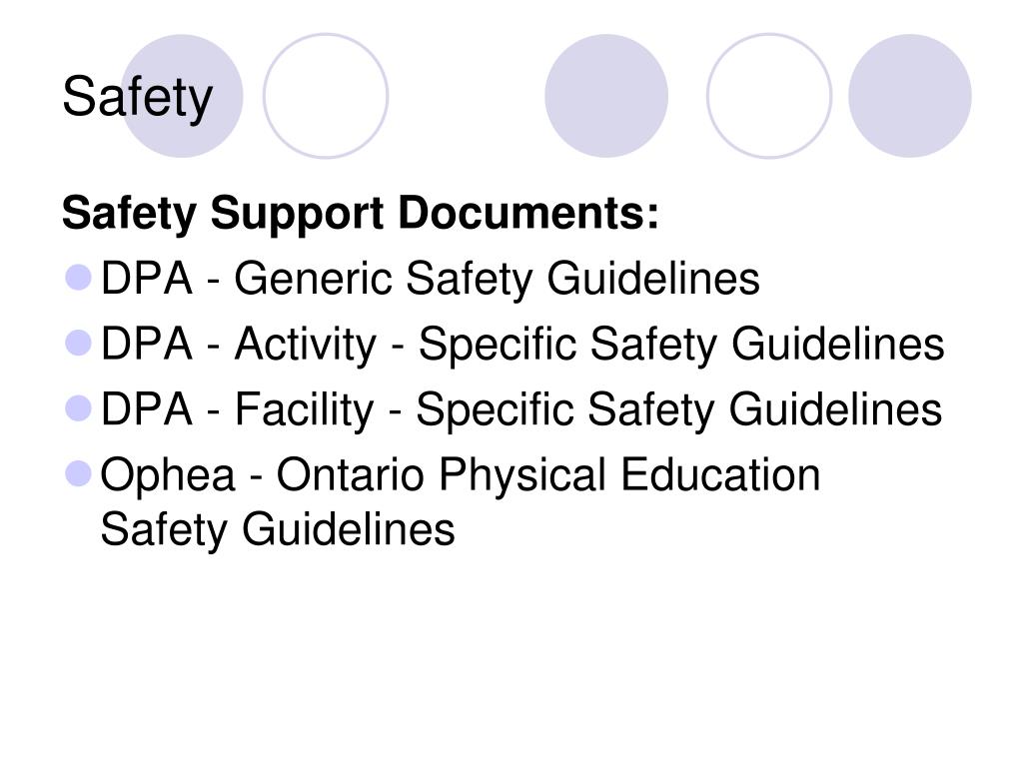1023x767 pixels.
Task: Click 'DPA - Activity - Specific Safety Guidelines'
Action: [522, 345]
